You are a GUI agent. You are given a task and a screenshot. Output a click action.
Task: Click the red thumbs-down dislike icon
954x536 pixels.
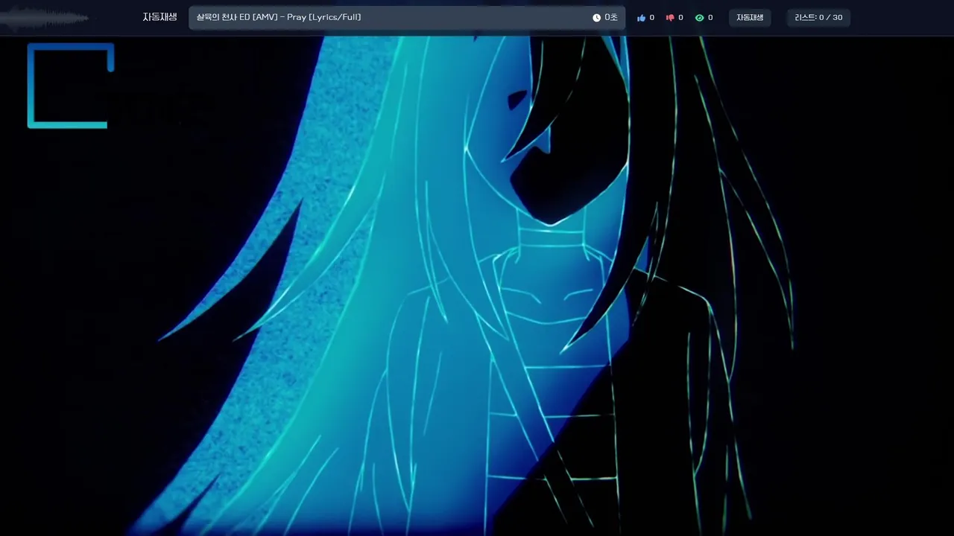[670, 17]
